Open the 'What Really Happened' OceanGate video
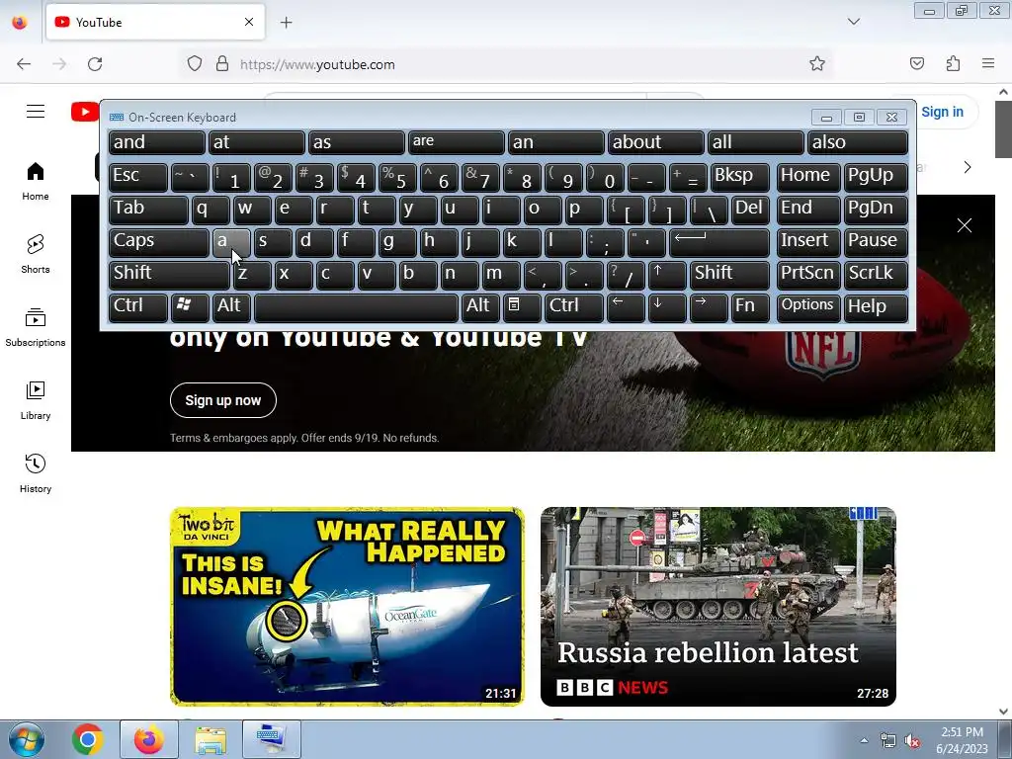The height and width of the screenshot is (759, 1012). tap(347, 607)
